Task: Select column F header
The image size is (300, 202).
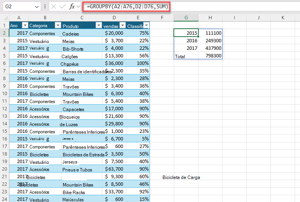Action: pyautogui.click(x=162, y=18)
